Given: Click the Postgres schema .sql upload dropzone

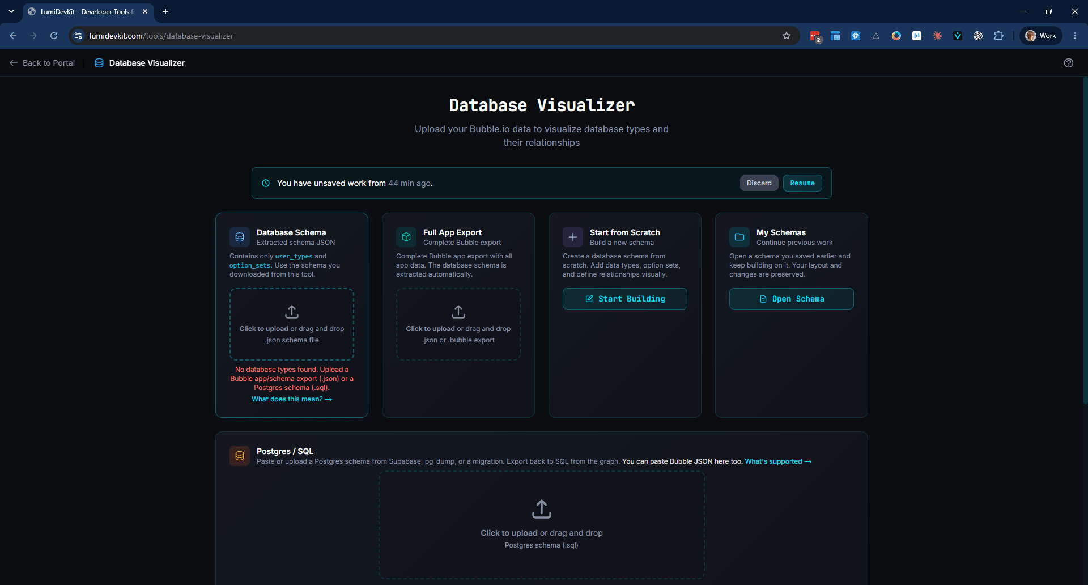Looking at the screenshot, I should point(542,525).
